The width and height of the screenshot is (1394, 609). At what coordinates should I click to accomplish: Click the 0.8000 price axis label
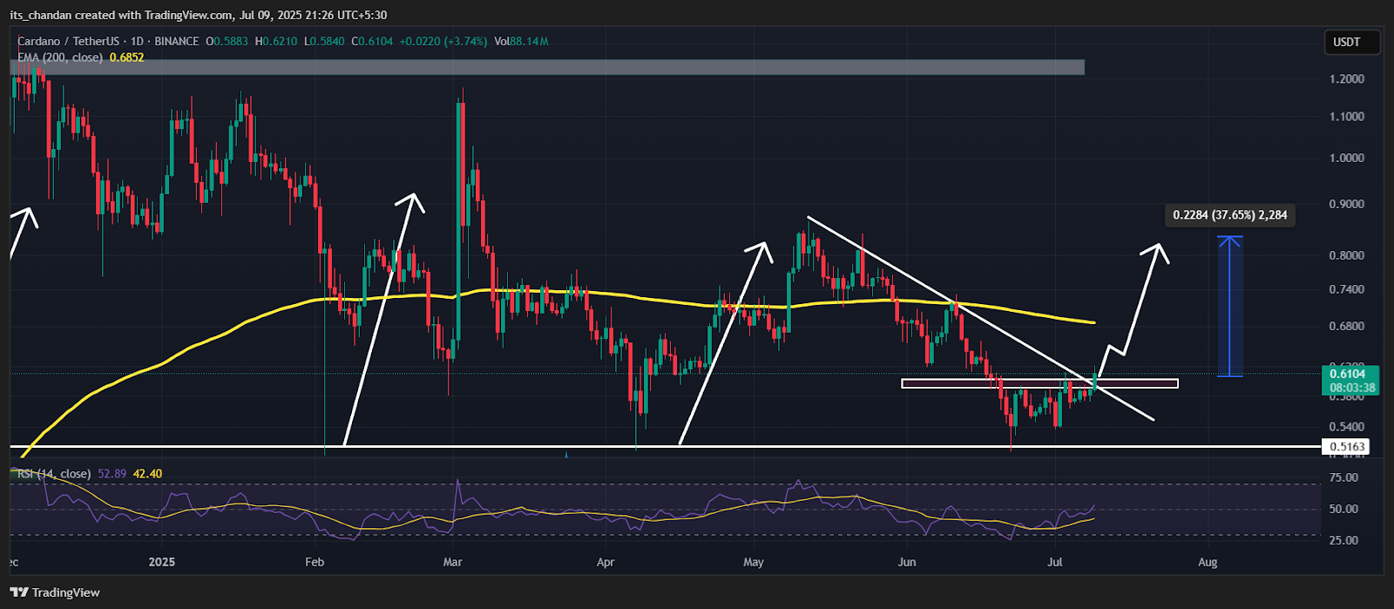tap(1346, 256)
